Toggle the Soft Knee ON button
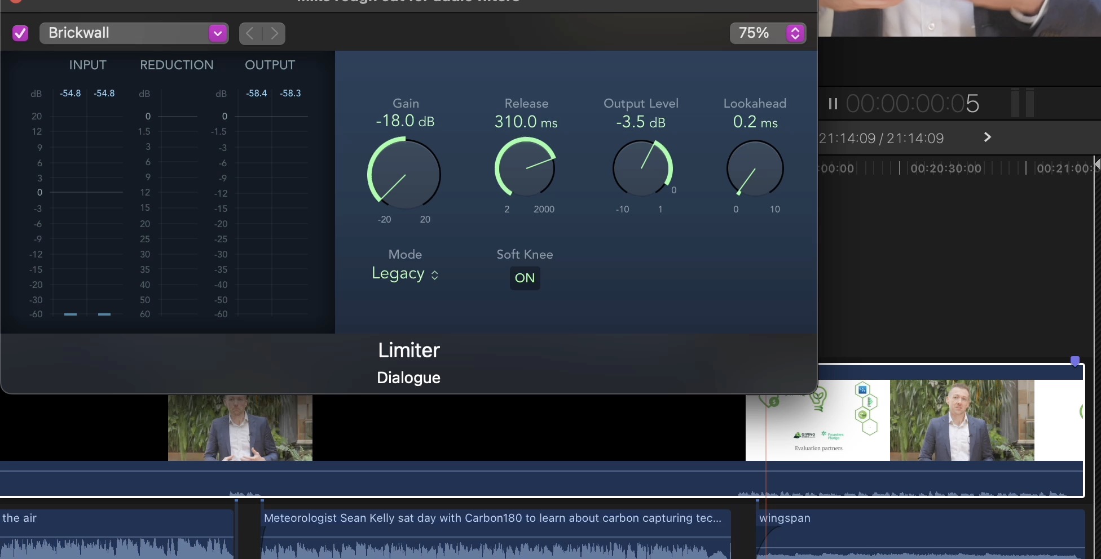 point(525,278)
